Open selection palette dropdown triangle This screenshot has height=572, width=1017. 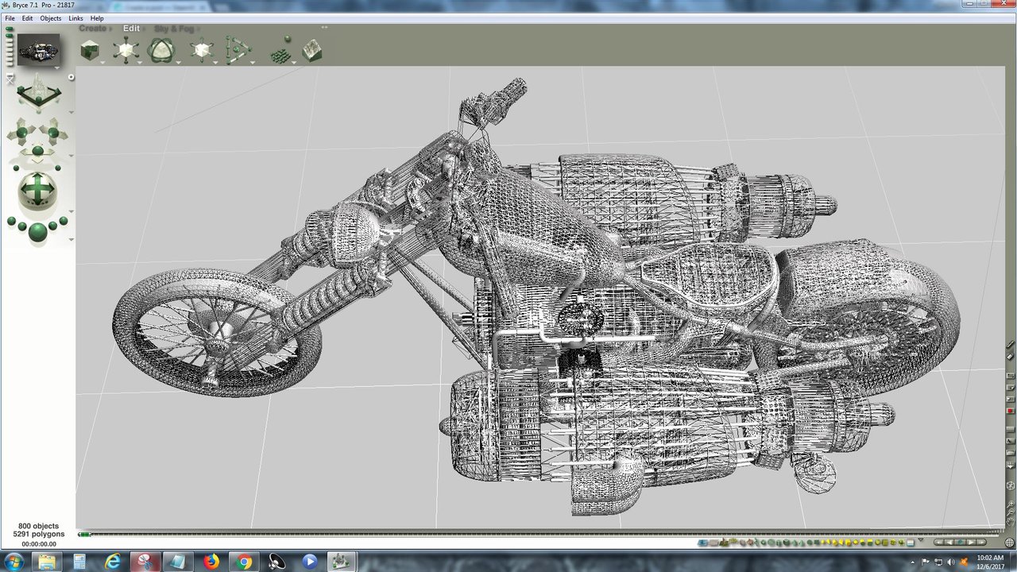coord(921,539)
